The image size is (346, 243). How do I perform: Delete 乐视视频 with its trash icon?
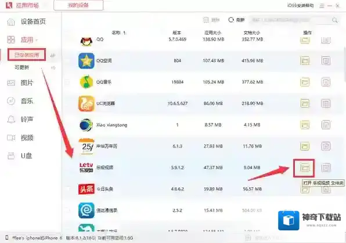(x=326, y=168)
